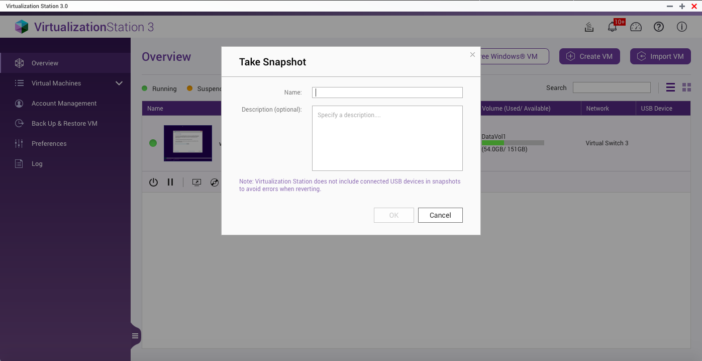702x361 pixels.
Task: Close the Take Snapshot dialog
Action: (x=472, y=55)
